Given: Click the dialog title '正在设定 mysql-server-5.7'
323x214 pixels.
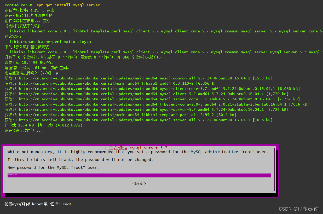Looking at the screenshot, I should pyautogui.click(x=138, y=148).
